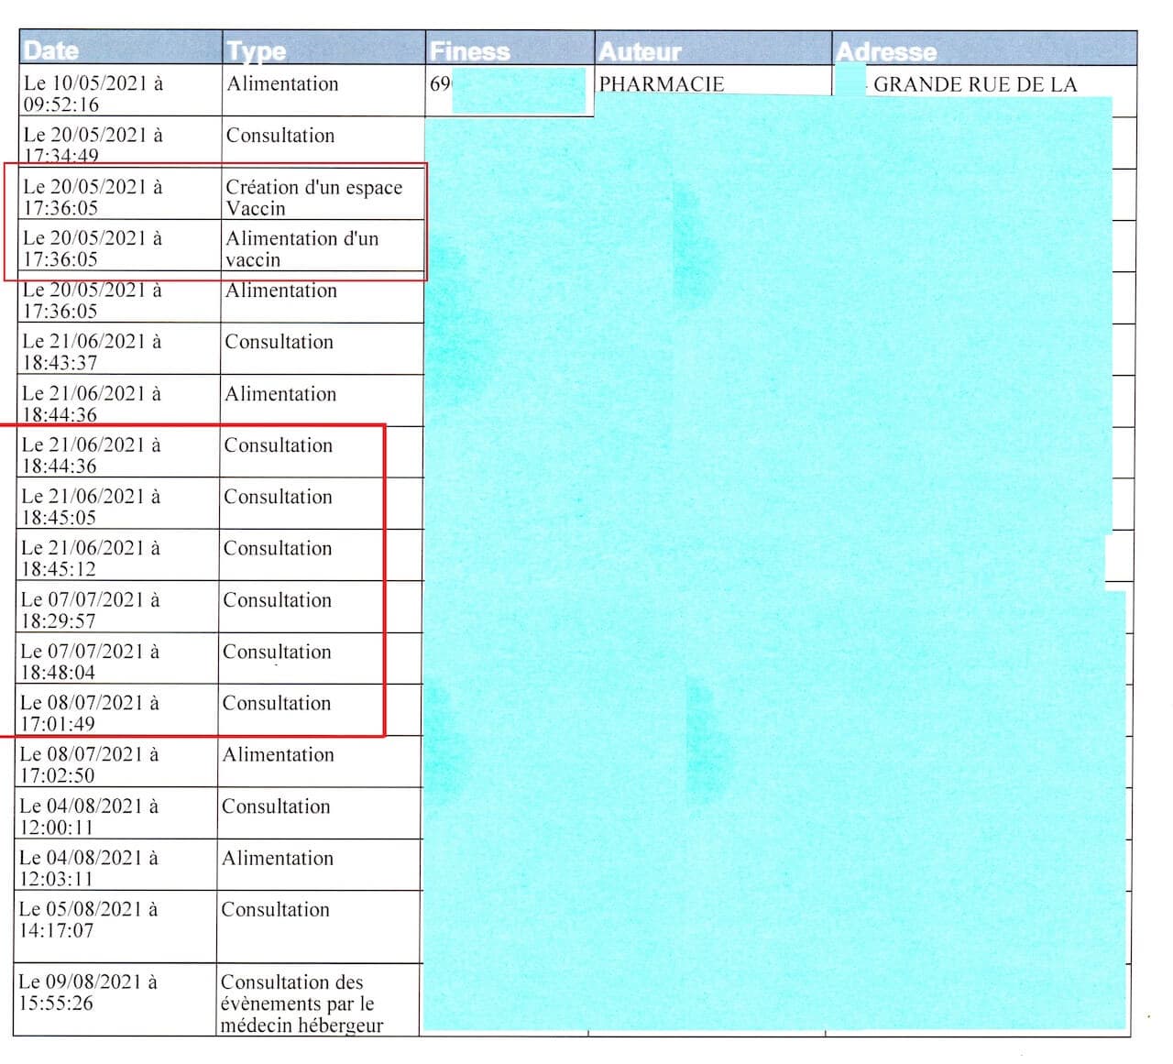Click the Auteur column header
Image resolution: width=1173 pixels, height=1064 pixels.
click(x=640, y=52)
